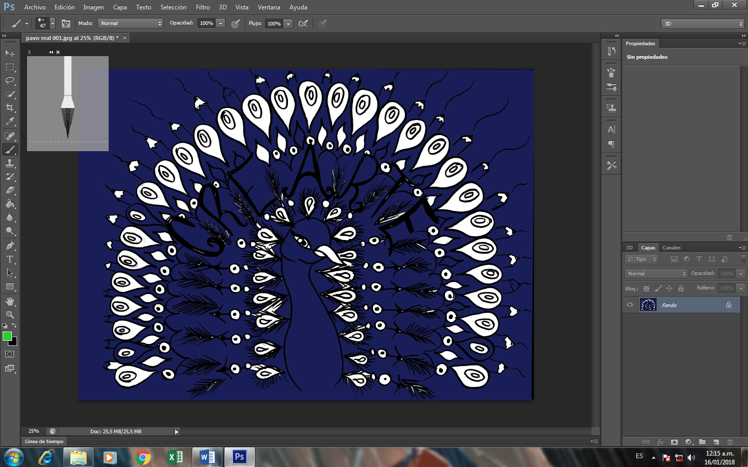The height and width of the screenshot is (467, 748).
Task: Select the Pen tool
Action: 10,246
